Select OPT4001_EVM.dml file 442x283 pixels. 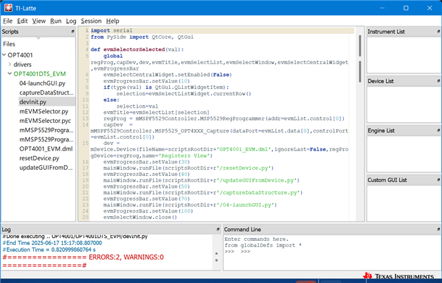click(x=46, y=148)
